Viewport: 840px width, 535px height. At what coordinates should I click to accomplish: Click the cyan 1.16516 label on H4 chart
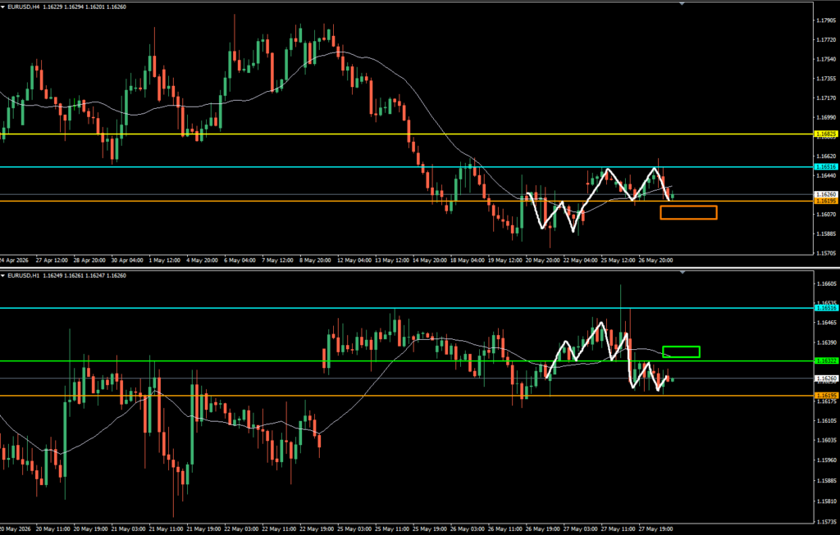pos(825,167)
